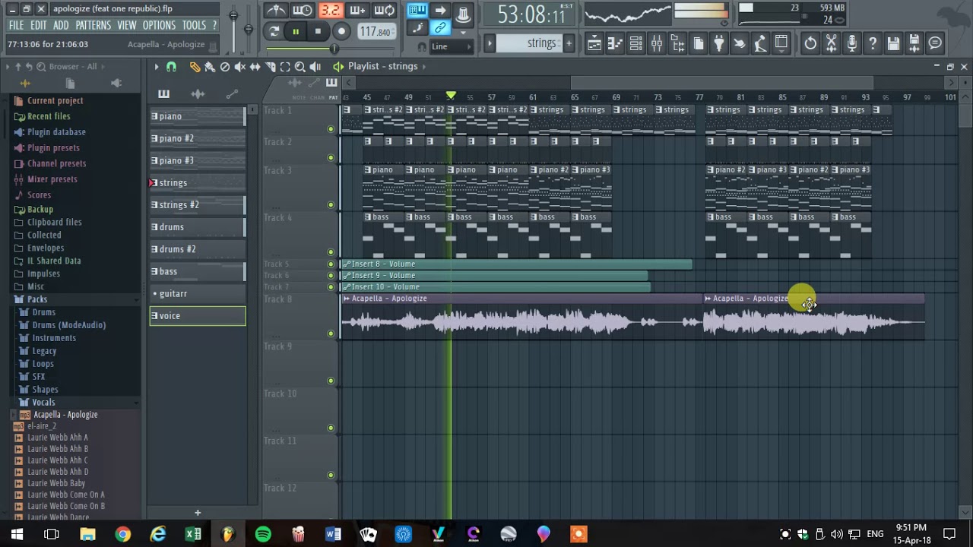
Task: Click the Insert 8 - Volume automation clip
Action: click(x=517, y=264)
